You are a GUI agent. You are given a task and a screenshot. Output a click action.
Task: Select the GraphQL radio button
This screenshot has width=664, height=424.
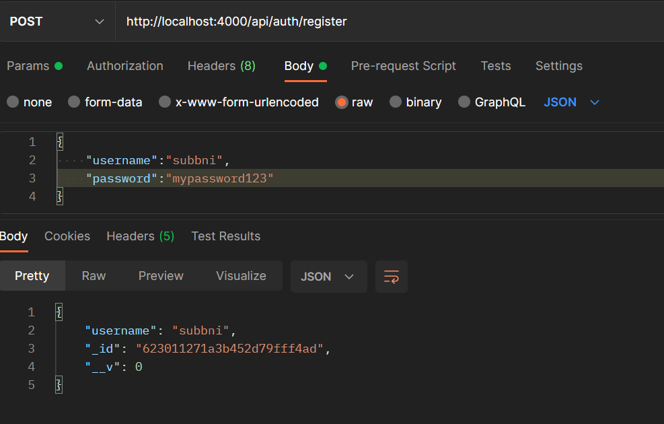[x=464, y=102]
